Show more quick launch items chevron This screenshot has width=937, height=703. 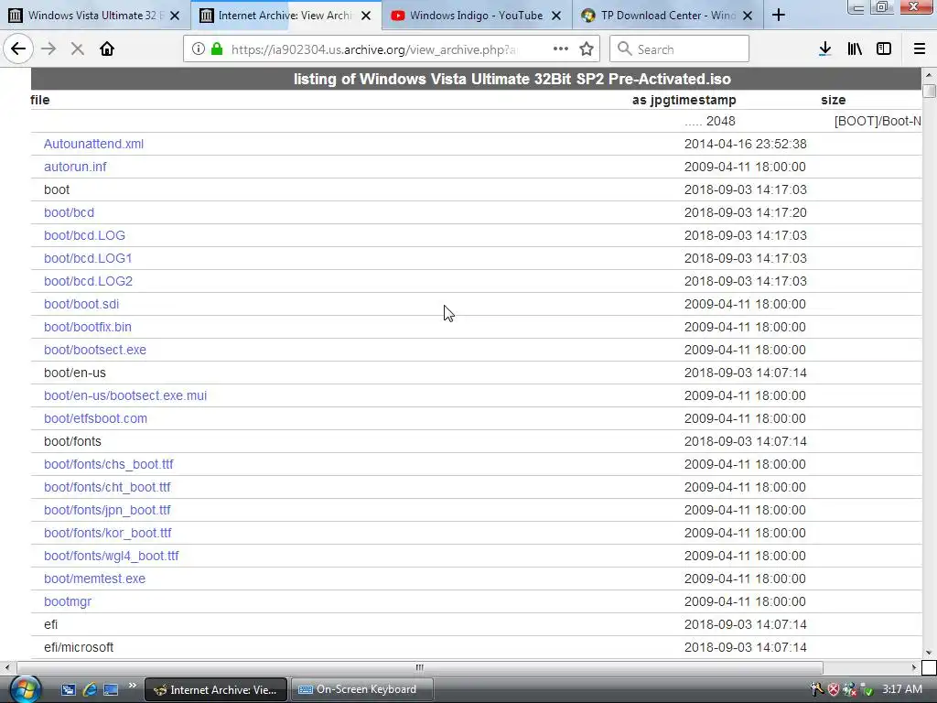[x=132, y=686]
